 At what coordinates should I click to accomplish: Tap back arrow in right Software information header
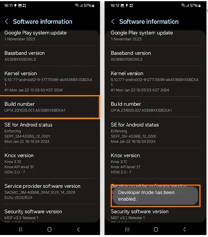(113, 22)
